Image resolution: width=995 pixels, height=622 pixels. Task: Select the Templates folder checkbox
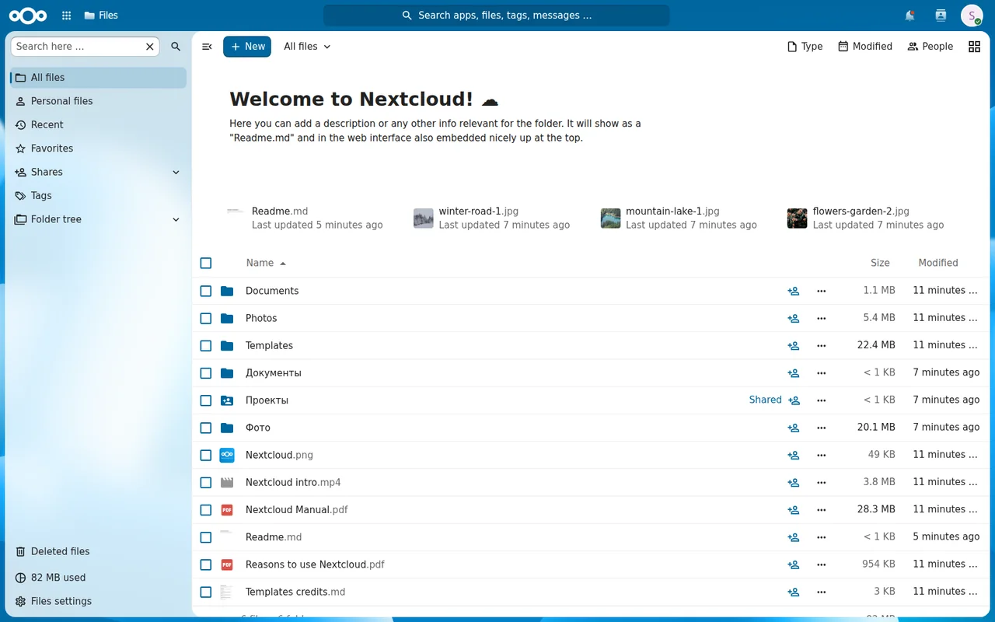206,345
